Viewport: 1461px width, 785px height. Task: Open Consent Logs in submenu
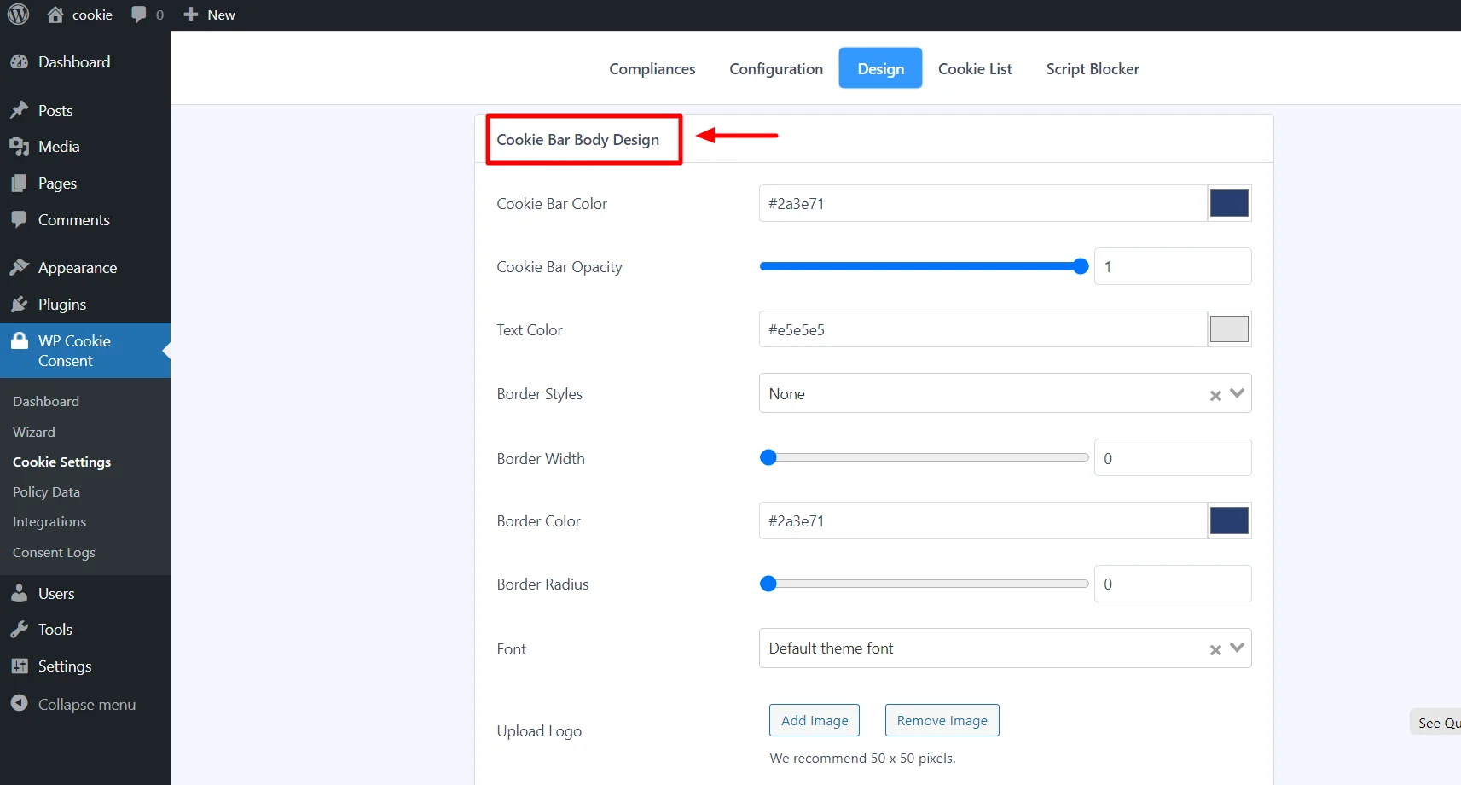tap(54, 553)
